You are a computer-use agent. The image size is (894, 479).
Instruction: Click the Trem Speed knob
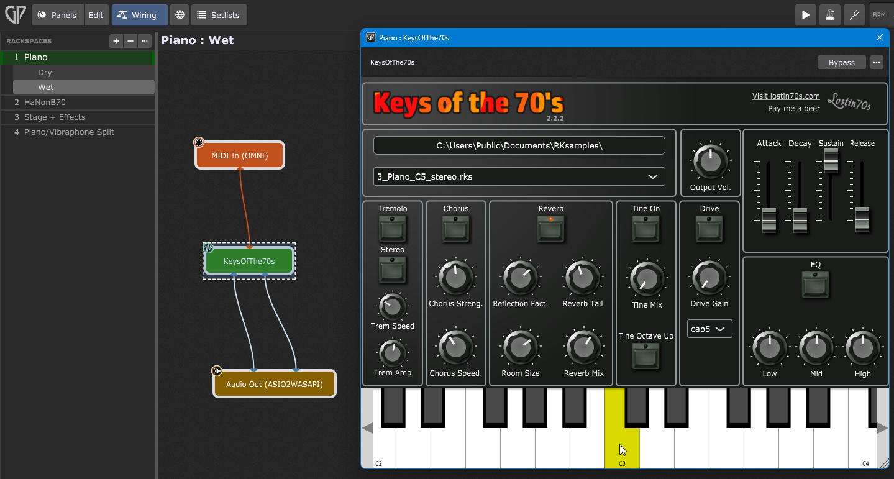click(x=393, y=306)
